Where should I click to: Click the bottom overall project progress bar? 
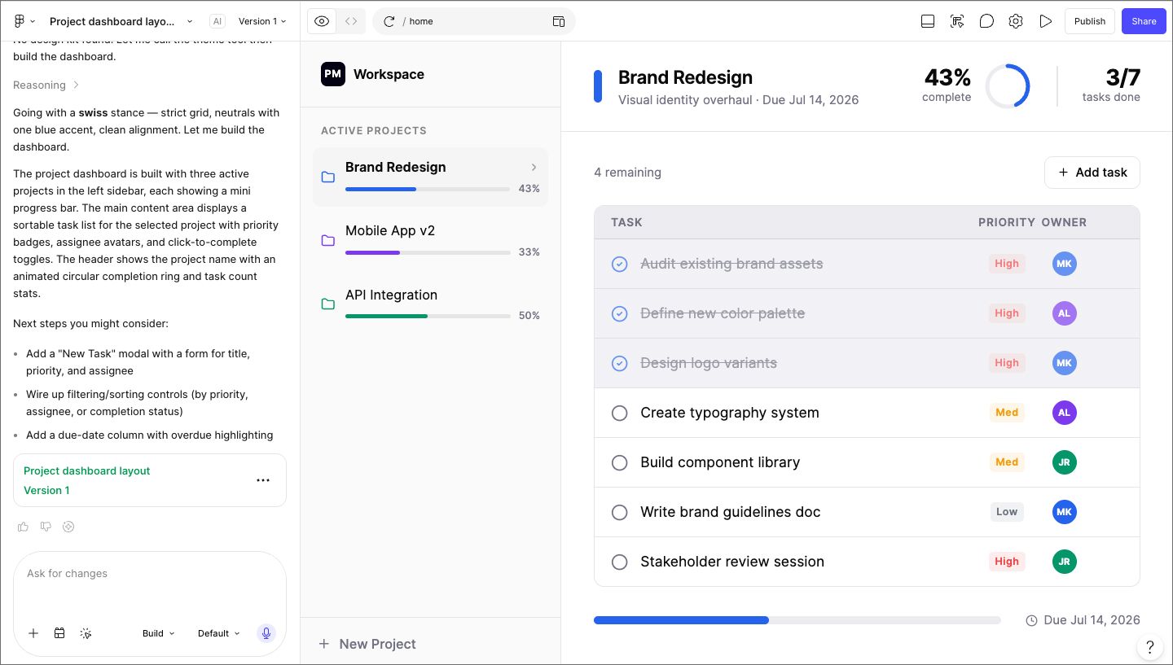[x=797, y=620]
